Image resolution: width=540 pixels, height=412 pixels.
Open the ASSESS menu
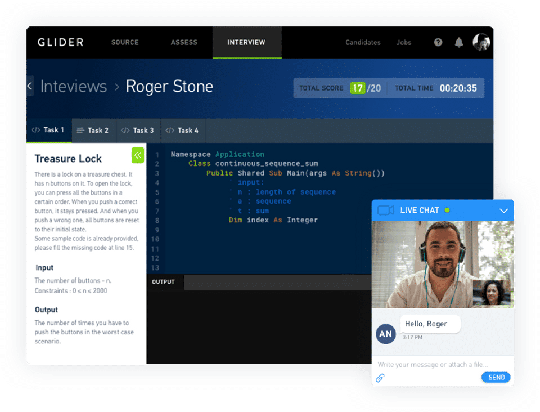[x=184, y=42]
